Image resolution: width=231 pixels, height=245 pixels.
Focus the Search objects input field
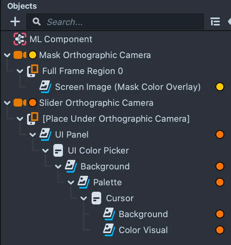pos(115,21)
